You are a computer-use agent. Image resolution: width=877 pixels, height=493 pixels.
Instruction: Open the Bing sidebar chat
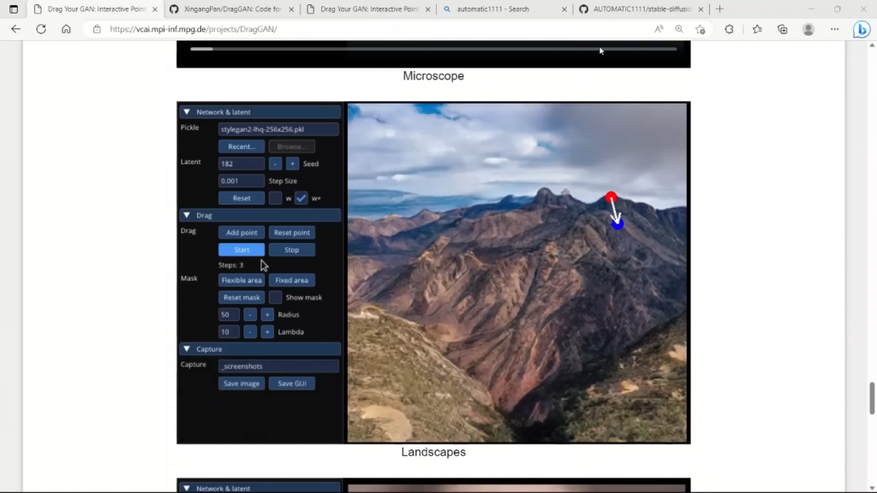862,29
